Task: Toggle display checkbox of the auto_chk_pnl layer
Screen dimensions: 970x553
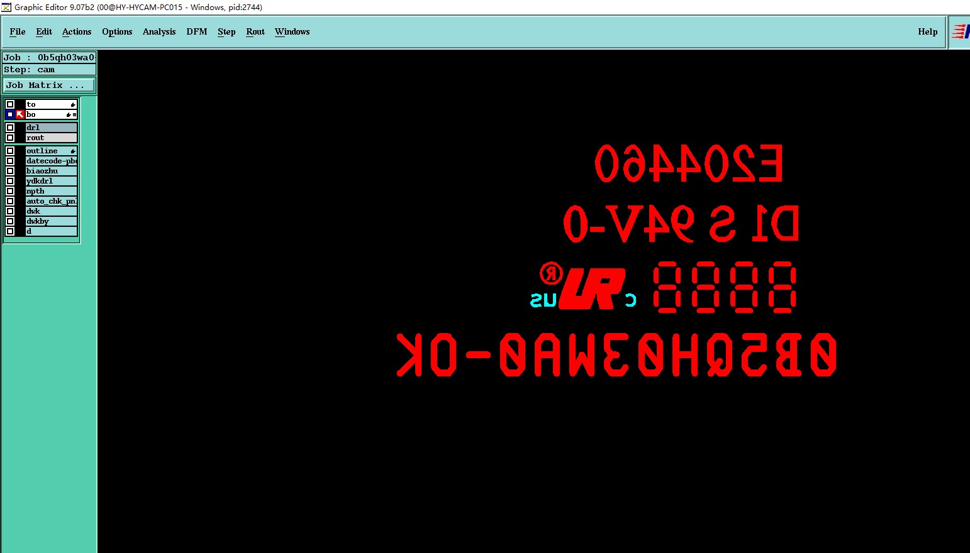Action: point(10,201)
